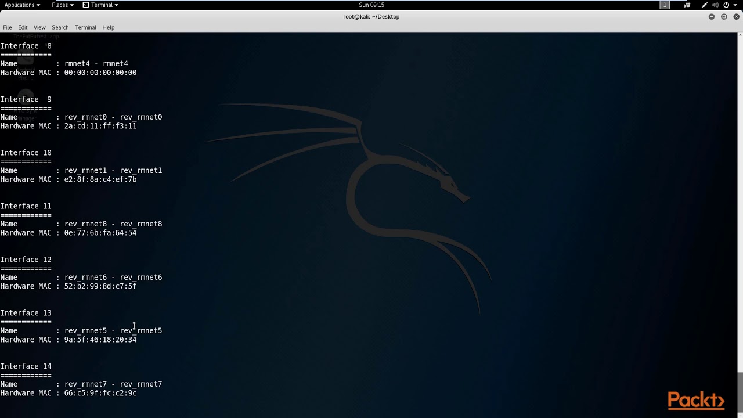Click the 'Interface 14' heading
The width and height of the screenshot is (743, 418).
[26, 366]
